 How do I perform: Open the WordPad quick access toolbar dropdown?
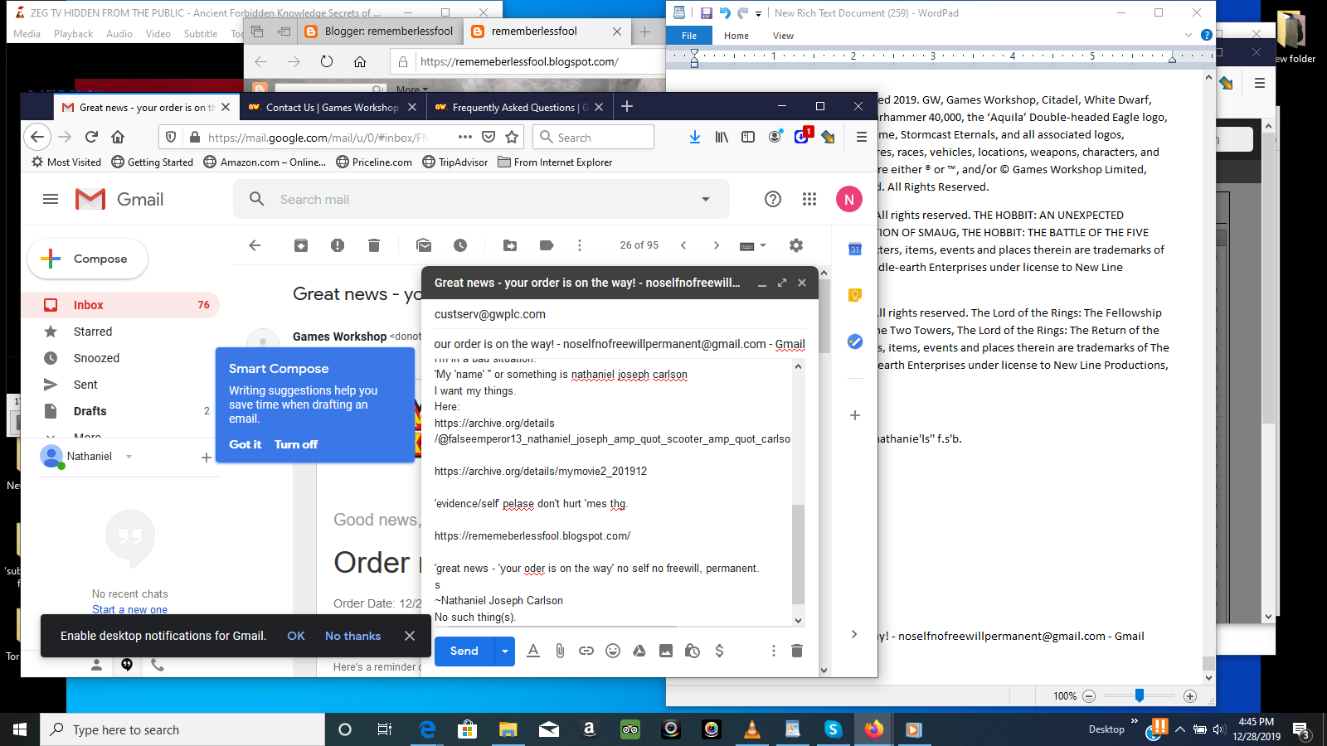(758, 13)
